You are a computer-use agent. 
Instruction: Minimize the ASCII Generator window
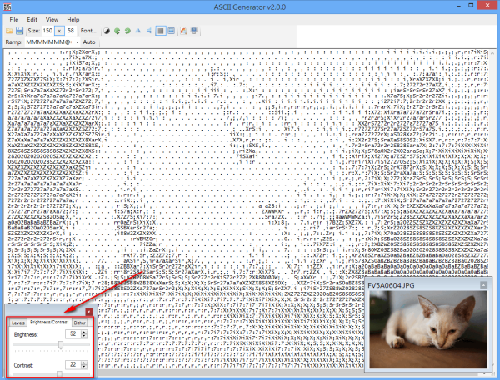tap(459, 6)
